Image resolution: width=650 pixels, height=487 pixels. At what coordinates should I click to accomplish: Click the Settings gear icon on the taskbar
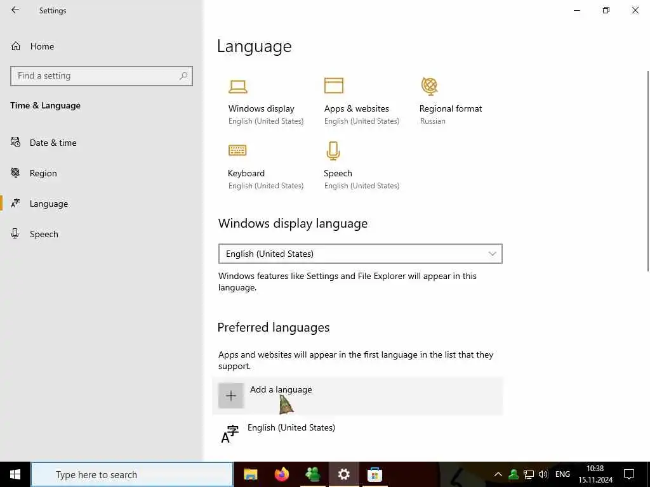pyautogui.click(x=343, y=474)
